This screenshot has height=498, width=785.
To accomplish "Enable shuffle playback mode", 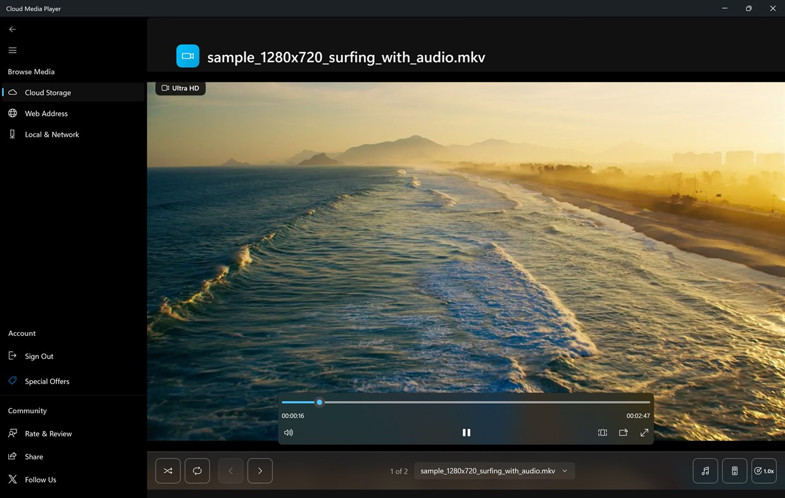I will pos(168,471).
